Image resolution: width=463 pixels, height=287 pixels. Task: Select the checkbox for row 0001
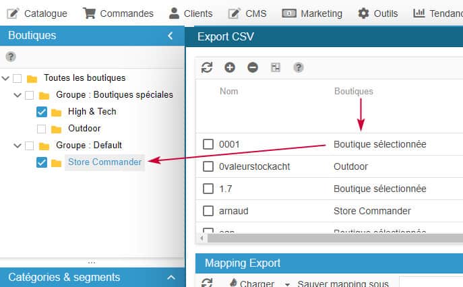pos(208,144)
